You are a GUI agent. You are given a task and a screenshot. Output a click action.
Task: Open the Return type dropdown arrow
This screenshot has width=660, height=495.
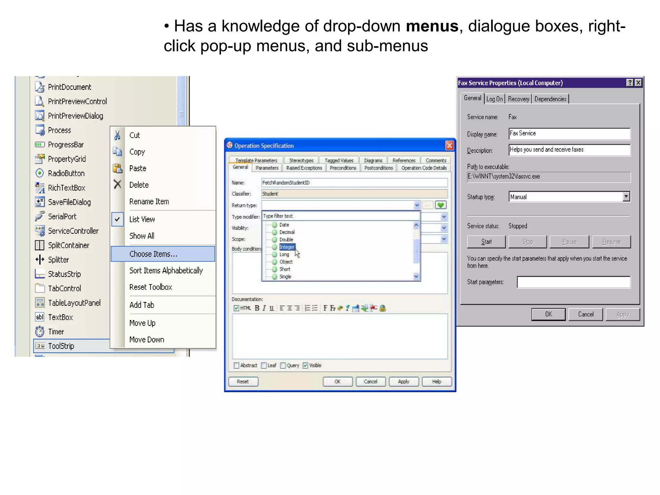417,205
